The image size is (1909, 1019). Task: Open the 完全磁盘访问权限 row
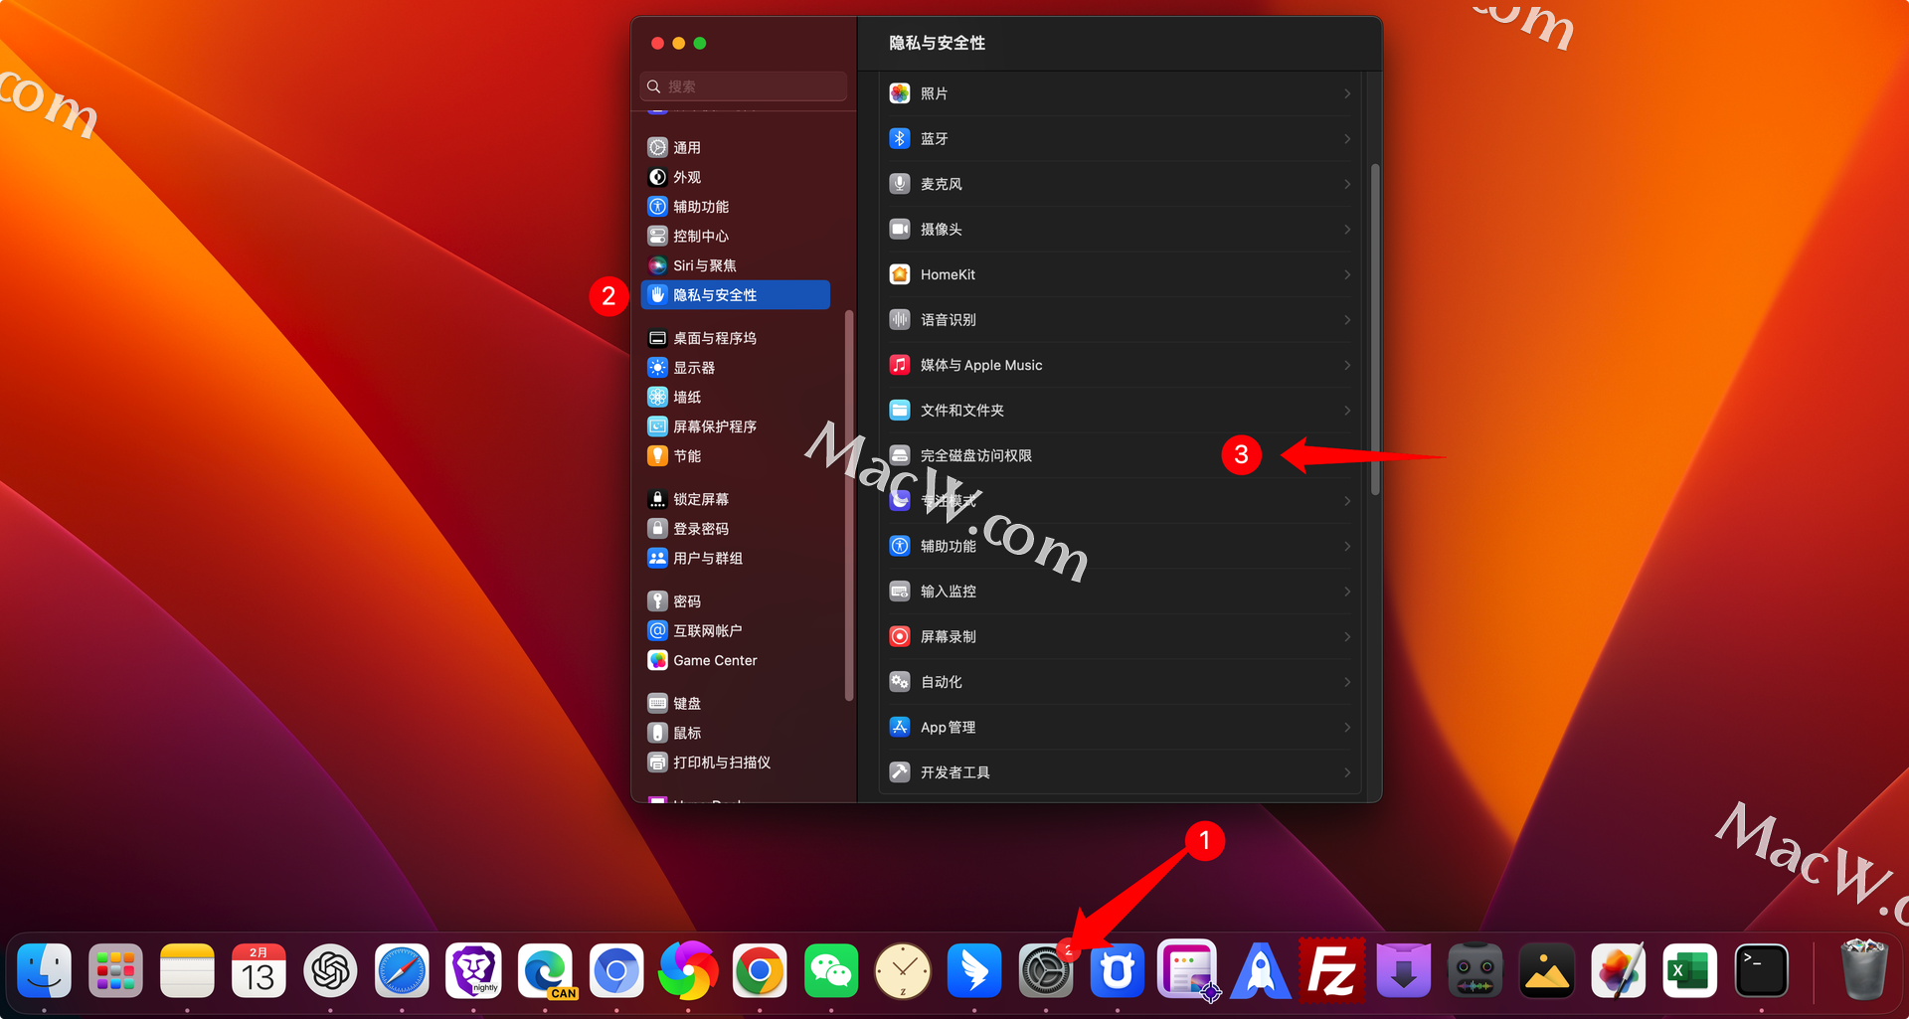click(x=1121, y=455)
